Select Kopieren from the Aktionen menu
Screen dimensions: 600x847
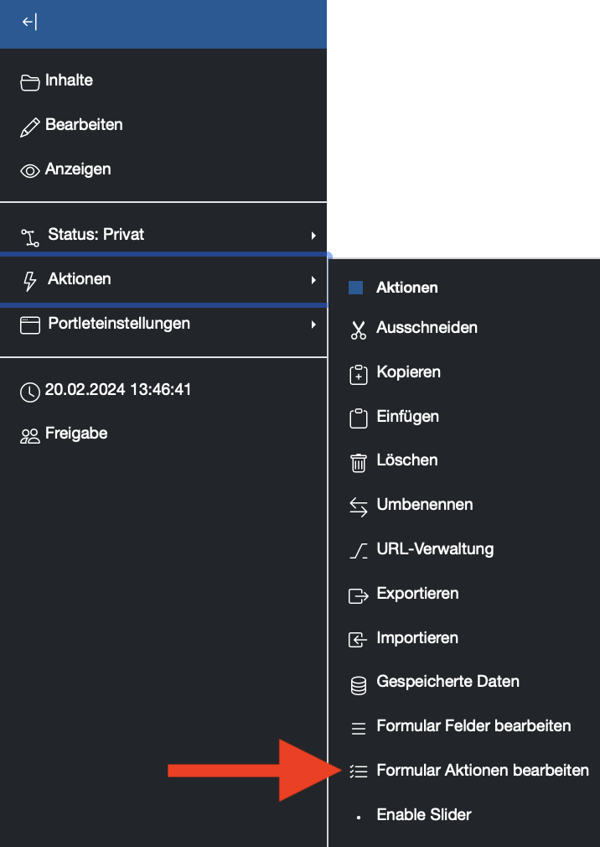(x=408, y=372)
